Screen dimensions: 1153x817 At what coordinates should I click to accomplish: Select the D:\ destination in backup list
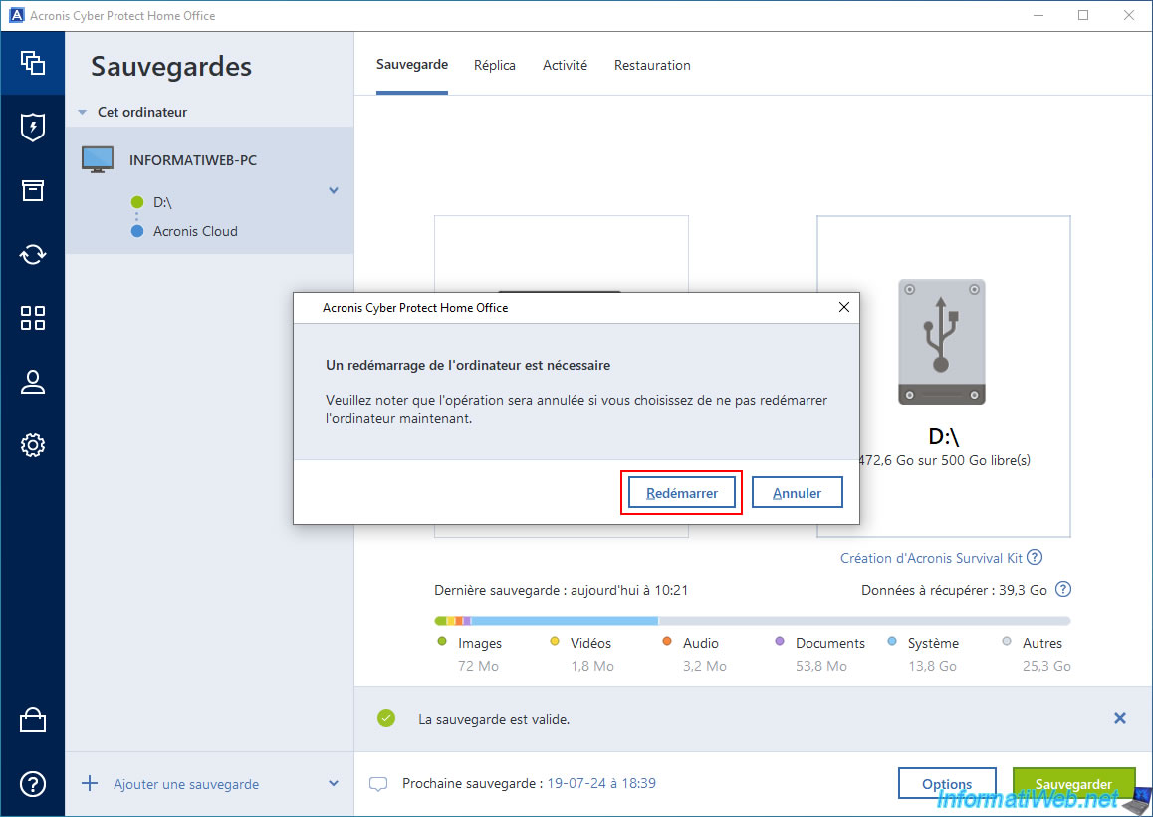162,202
